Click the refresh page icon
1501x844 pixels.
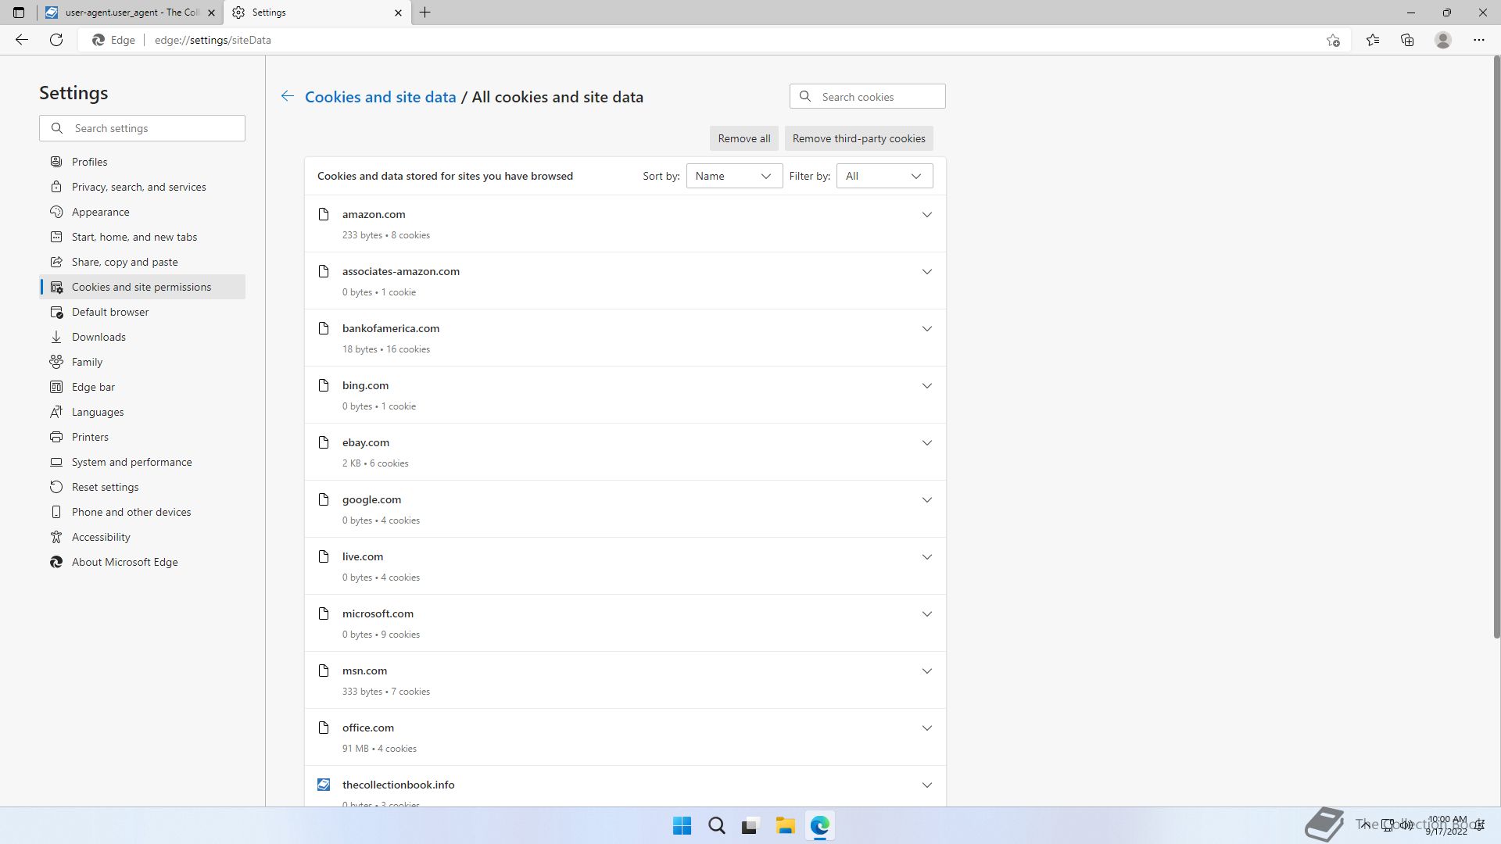[56, 40]
